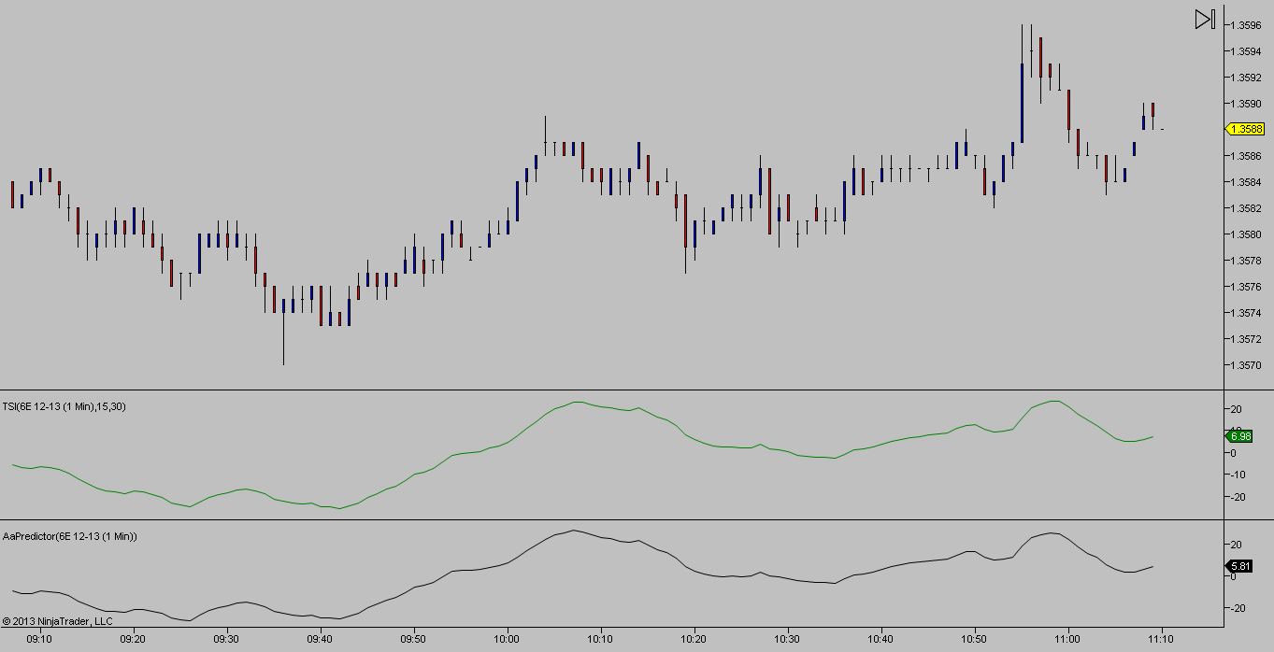Click the 1.3592 price axis label
This screenshot has height=652, width=1274.
click(x=1248, y=78)
